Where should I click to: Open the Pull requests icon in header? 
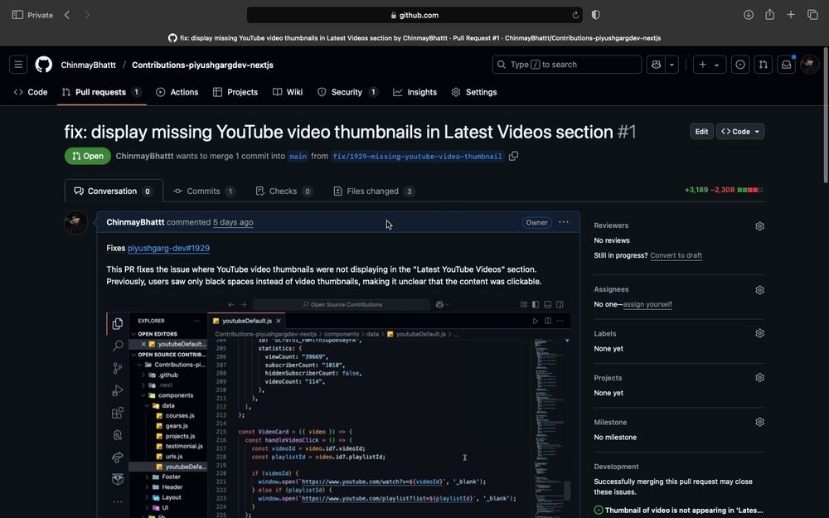[764, 65]
